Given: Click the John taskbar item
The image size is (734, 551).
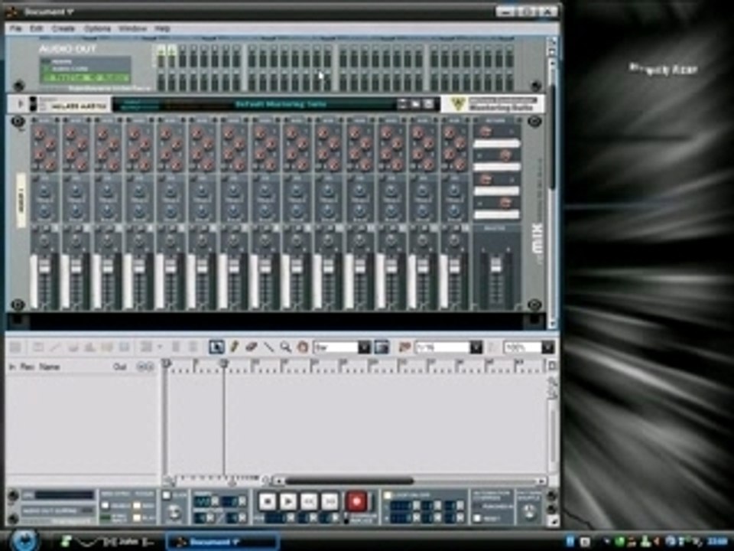Looking at the screenshot, I should 109,542.
